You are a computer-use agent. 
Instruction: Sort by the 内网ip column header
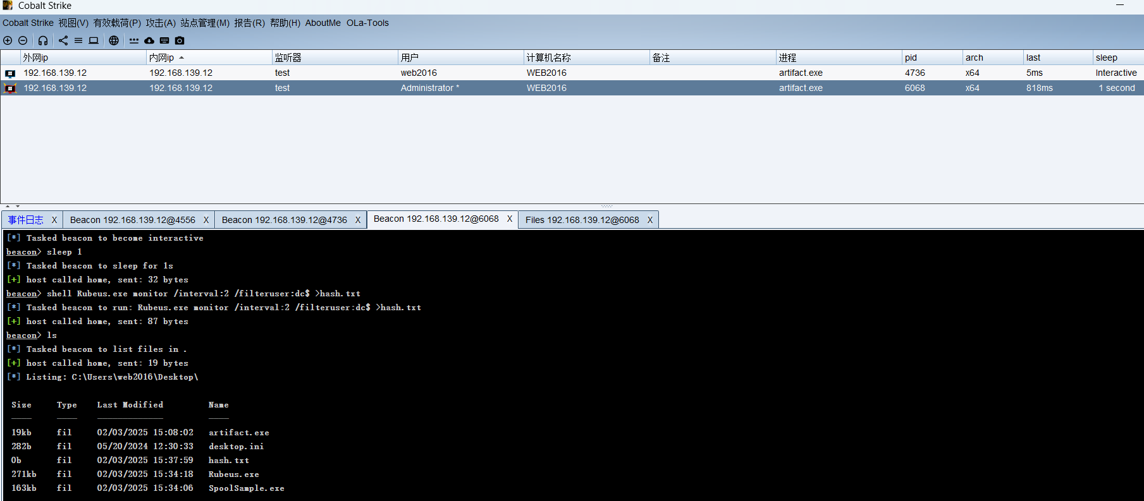coord(209,57)
